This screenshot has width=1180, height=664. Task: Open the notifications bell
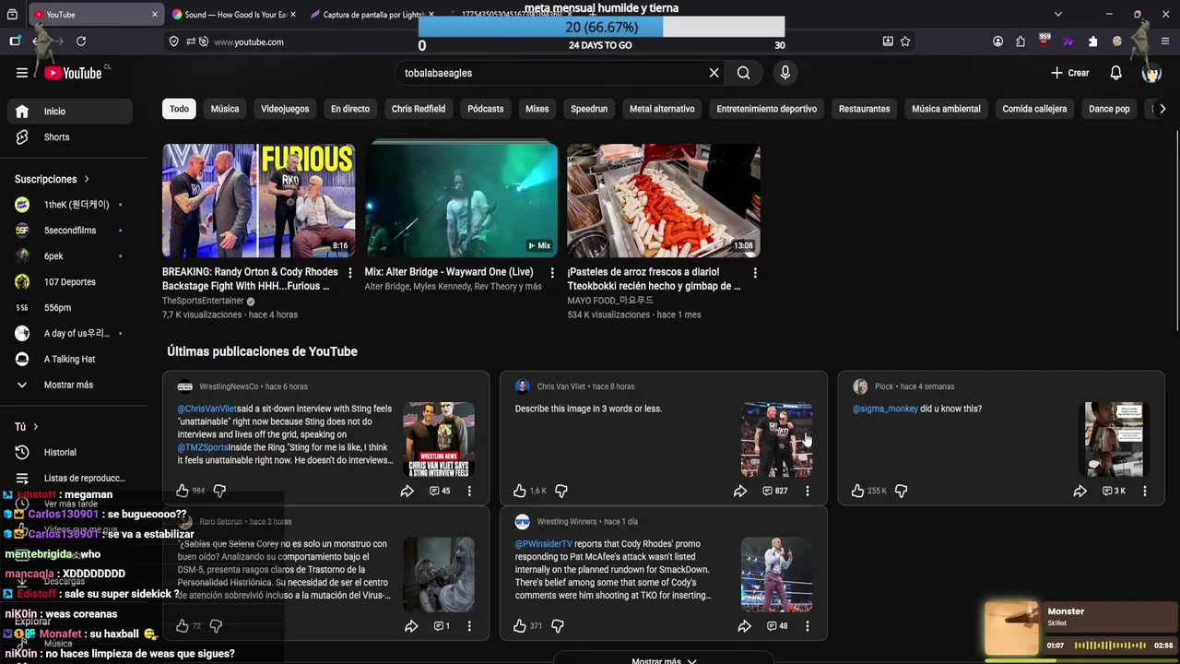[x=1115, y=73]
